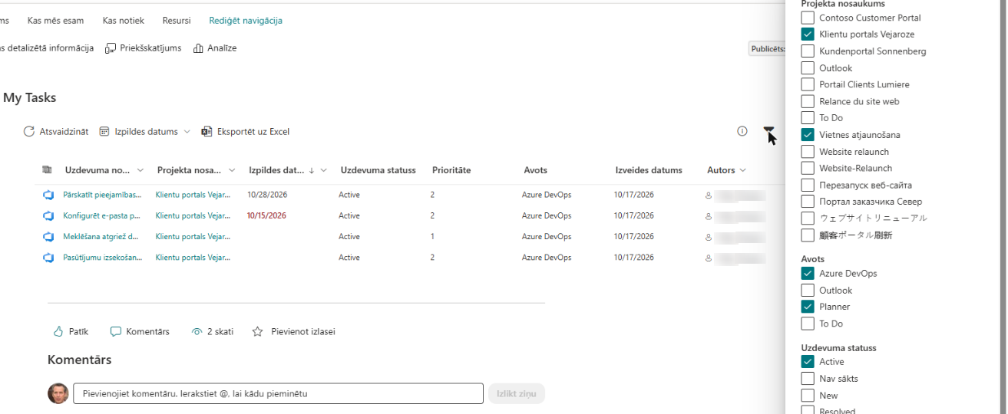Uncheck Vietnes atjaunošana filter

(x=808, y=135)
